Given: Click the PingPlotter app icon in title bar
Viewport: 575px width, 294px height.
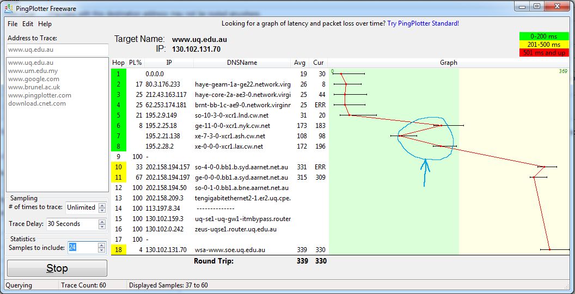Looking at the screenshot, I should (8, 8).
